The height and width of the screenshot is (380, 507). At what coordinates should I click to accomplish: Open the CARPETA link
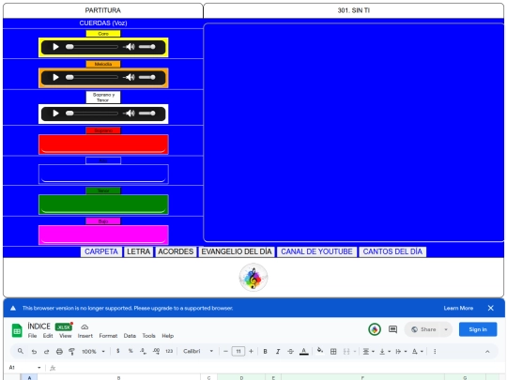click(x=101, y=251)
